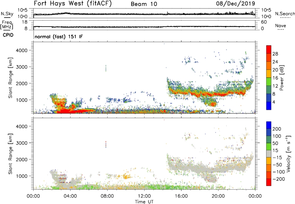Click the 'CPID' label
The width and height of the screenshot is (295, 204).
click(8, 35)
